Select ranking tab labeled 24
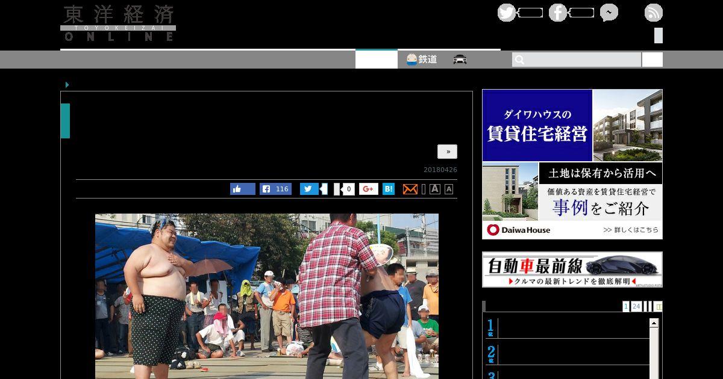Screen dimensions: 723x379 pos(636,306)
